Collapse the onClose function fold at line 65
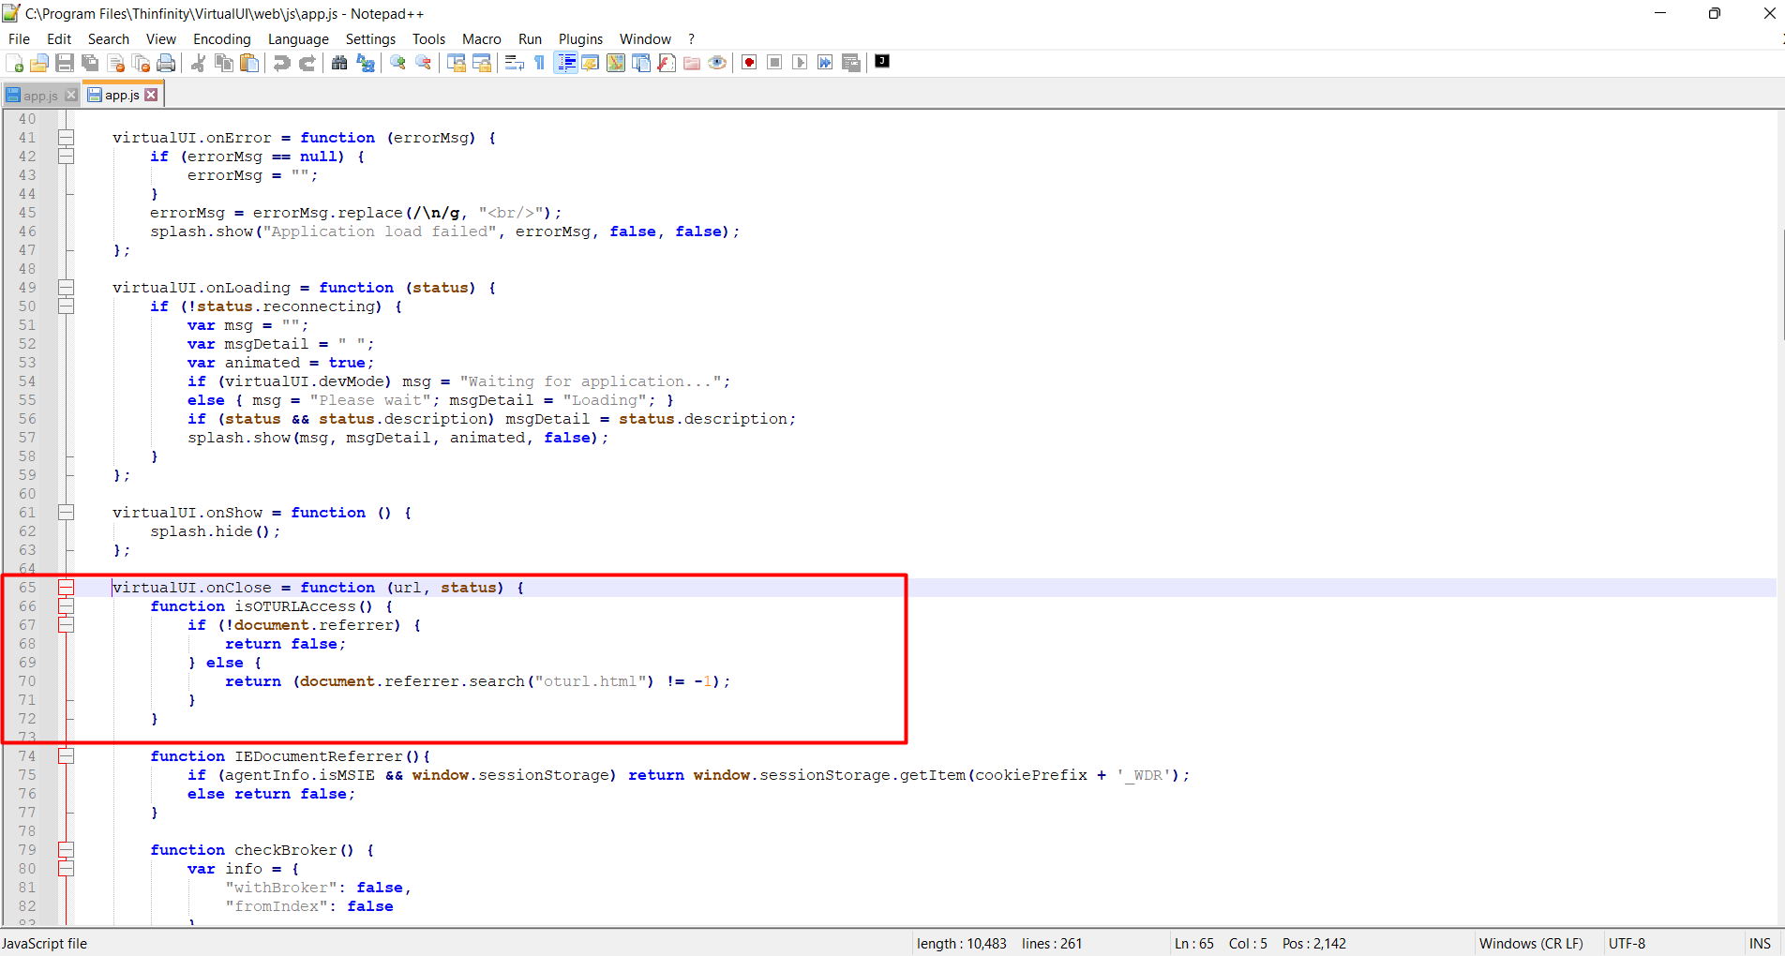The image size is (1785, 956). pos(67,588)
